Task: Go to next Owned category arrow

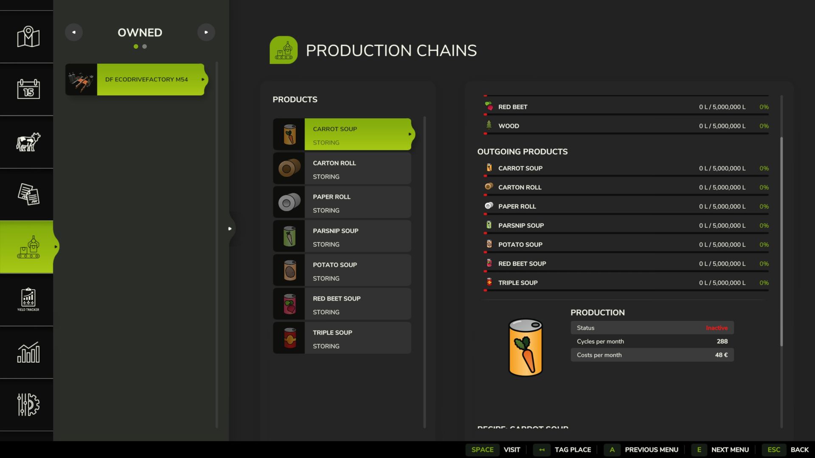Action: click(x=206, y=32)
